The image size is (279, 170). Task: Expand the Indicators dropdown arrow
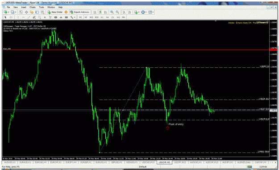[139, 12]
